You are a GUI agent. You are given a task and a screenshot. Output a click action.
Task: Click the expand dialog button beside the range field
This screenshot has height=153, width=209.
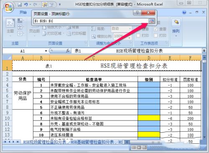(x=152, y=21)
